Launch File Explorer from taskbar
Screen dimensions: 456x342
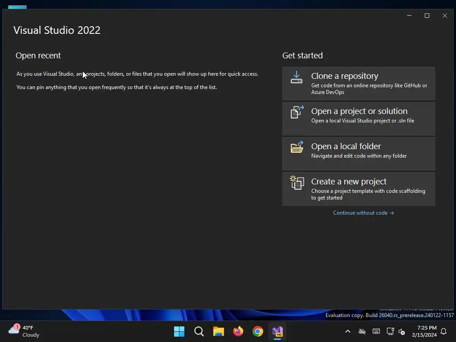218,331
